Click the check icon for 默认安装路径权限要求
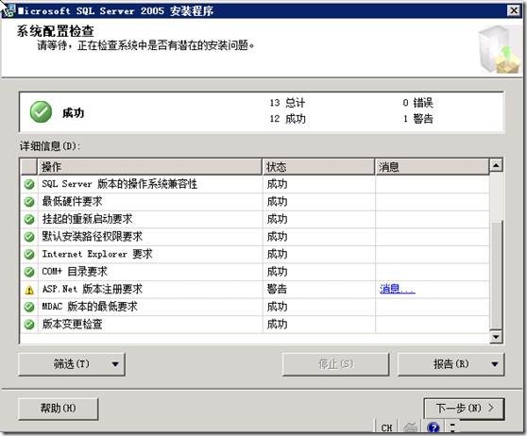 coord(29,237)
